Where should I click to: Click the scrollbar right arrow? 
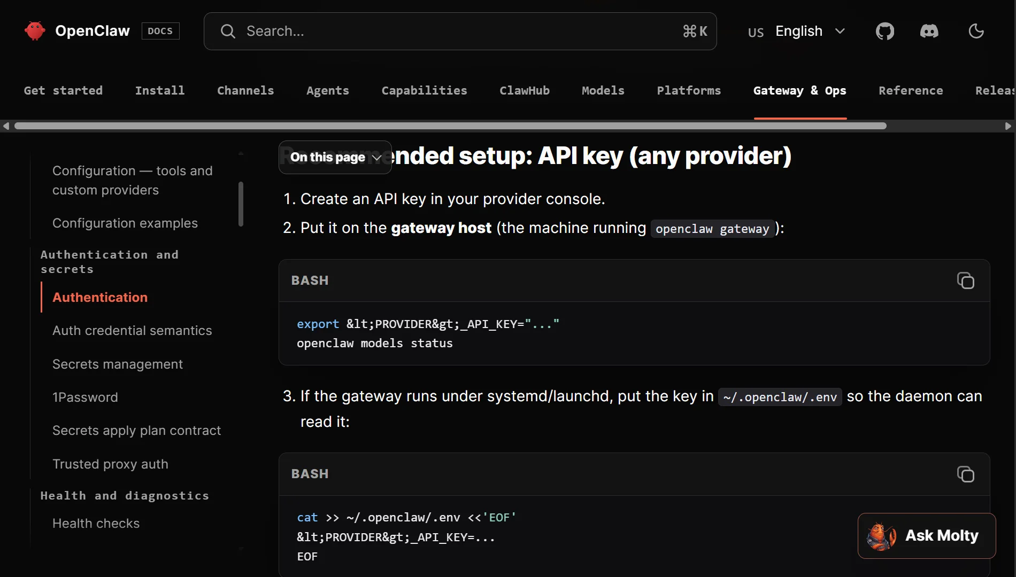pyautogui.click(x=1009, y=126)
